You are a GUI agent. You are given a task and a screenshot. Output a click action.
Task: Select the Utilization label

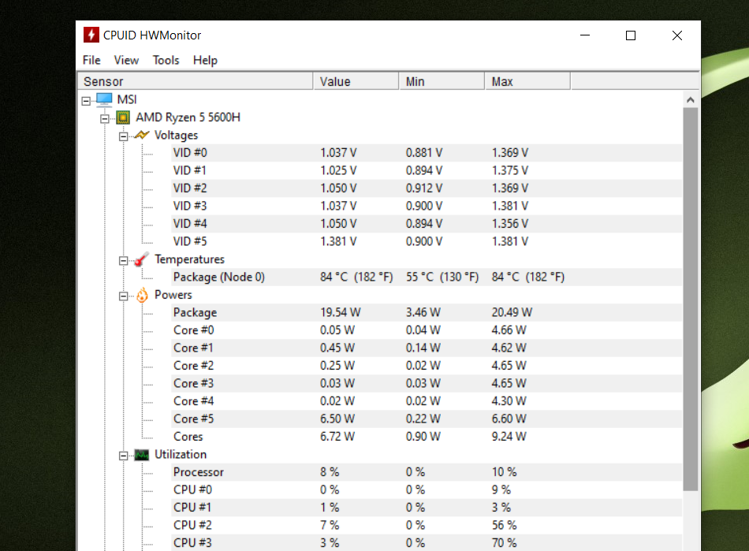(x=180, y=454)
